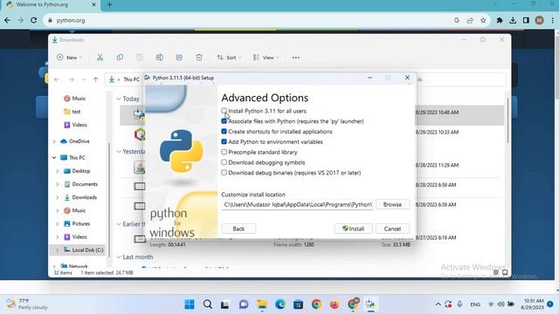Open Chrome extensions puzzle icon

click(x=500, y=20)
